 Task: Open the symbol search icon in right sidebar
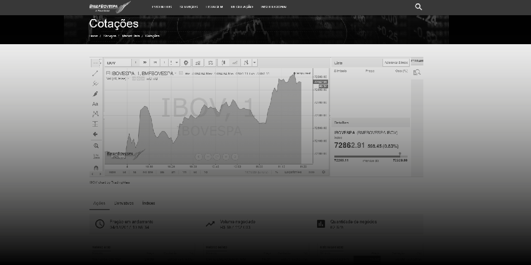pyautogui.click(x=417, y=72)
